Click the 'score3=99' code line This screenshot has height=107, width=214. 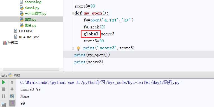tap(94, 41)
